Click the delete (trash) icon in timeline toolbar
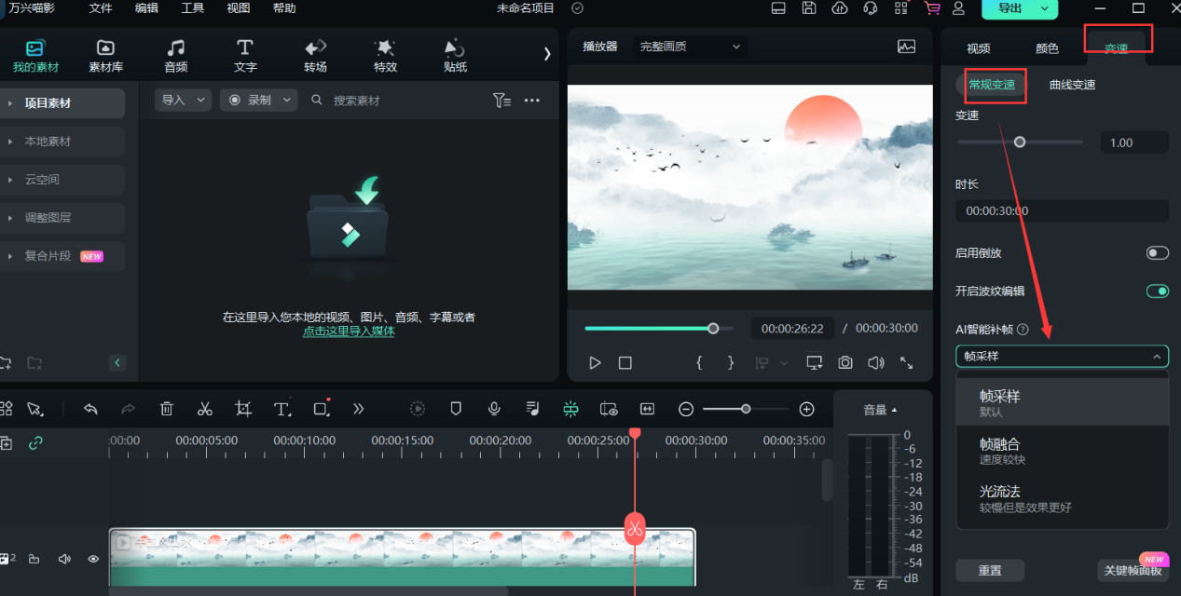The width and height of the screenshot is (1181, 596). click(x=167, y=408)
